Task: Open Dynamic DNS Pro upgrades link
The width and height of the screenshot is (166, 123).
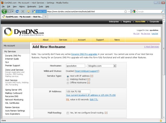Action: [x=84, y=54]
